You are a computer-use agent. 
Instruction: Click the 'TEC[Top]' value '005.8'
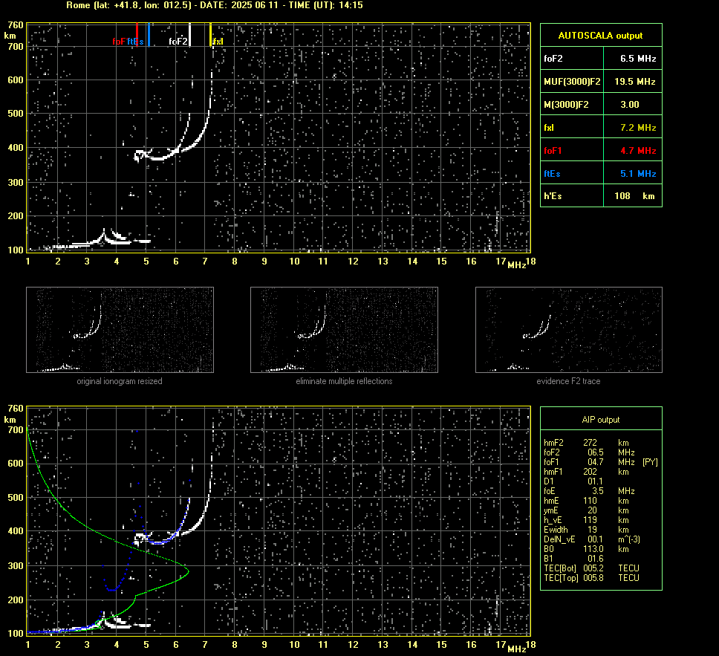coord(593,578)
